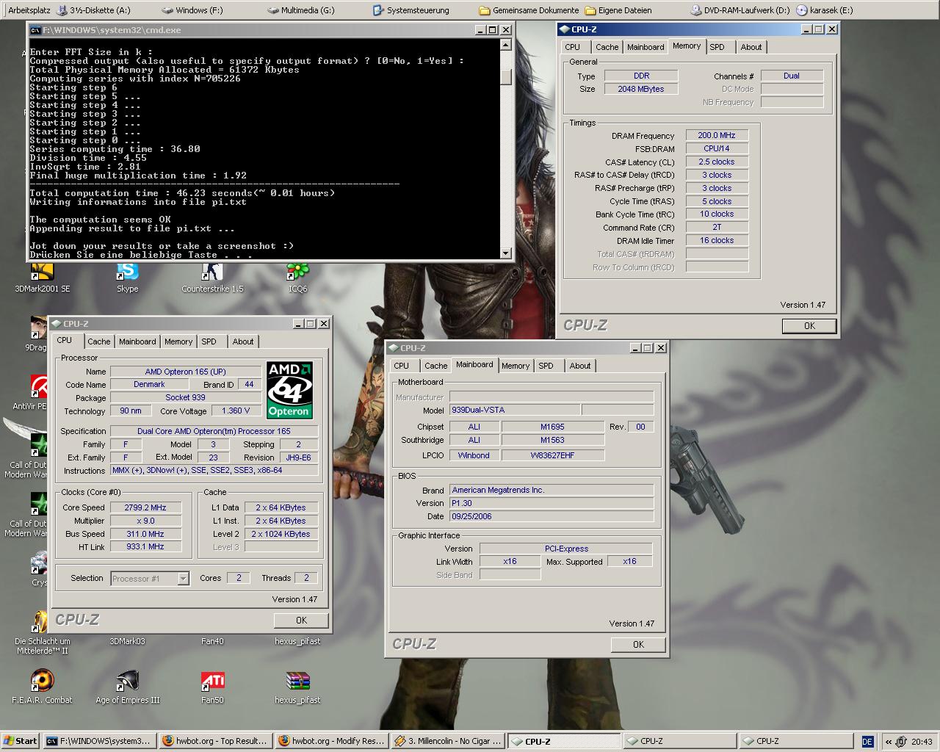Click OK in the CPU-Z CPU window
This screenshot has height=752, width=940.
click(301, 620)
